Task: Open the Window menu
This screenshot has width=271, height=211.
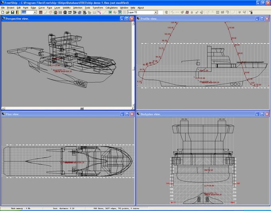Action: [124, 8]
